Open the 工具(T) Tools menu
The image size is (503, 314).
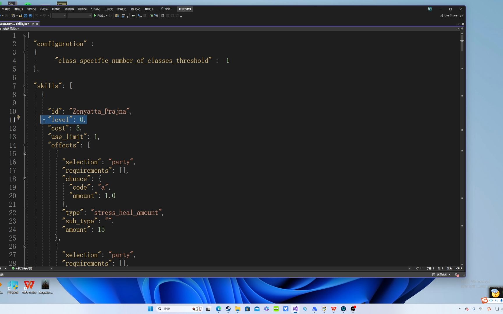pyautogui.click(x=109, y=9)
